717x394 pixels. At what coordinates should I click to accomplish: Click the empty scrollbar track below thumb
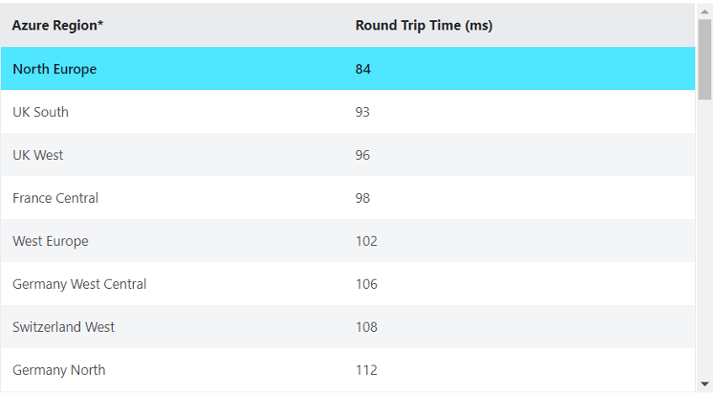[x=705, y=238]
